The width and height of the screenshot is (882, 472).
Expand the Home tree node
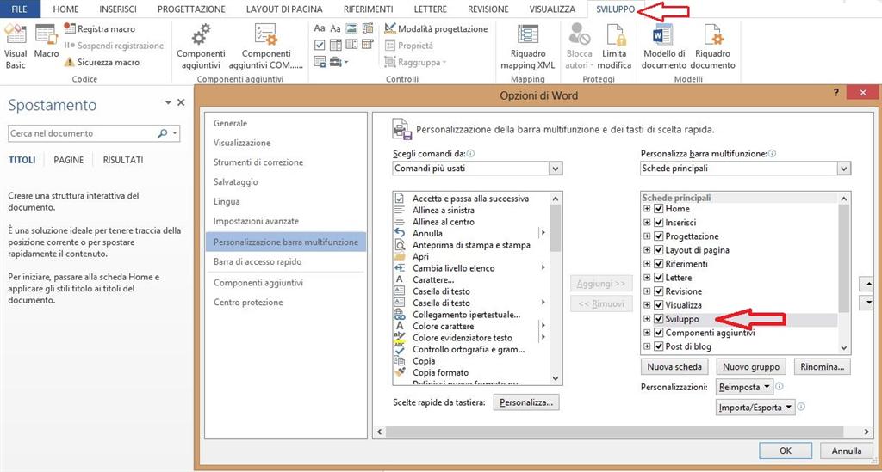click(647, 209)
